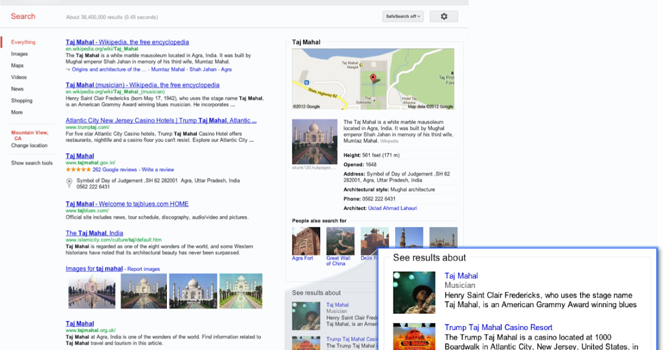
Task: Open third Taj Mahal image thumbnail
Action: pos(193,291)
